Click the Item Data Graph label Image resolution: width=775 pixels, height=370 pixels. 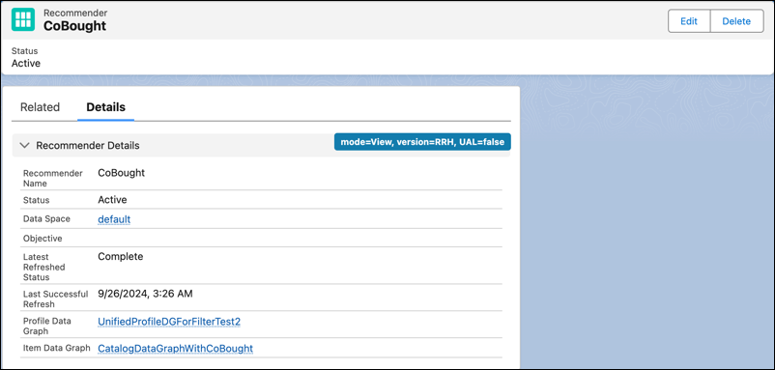coord(57,349)
